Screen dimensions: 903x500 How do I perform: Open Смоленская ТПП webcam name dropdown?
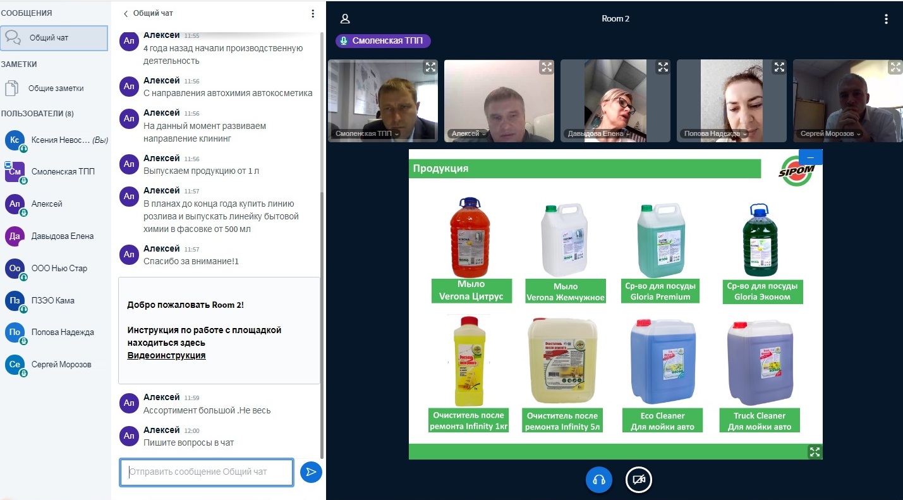[x=367, y=134]
